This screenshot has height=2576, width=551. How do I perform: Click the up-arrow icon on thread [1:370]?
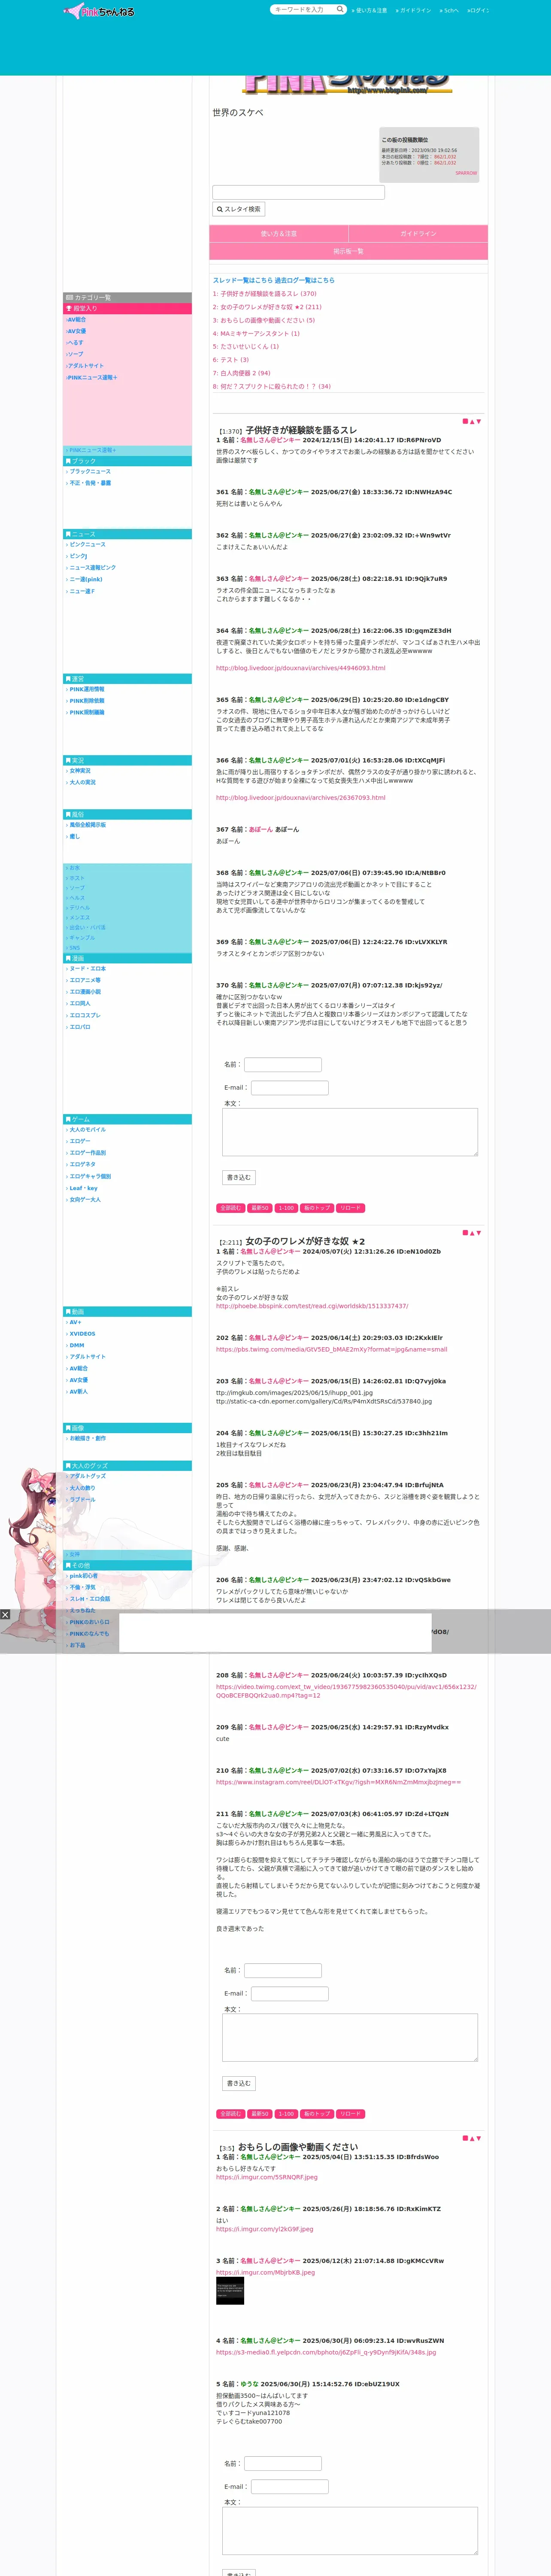point(472,421)
